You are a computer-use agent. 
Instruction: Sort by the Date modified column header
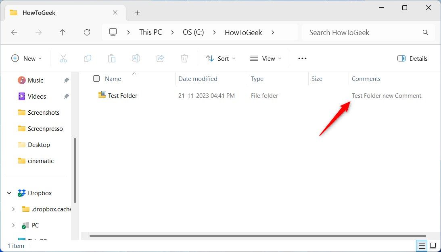[x=198, y=79]
